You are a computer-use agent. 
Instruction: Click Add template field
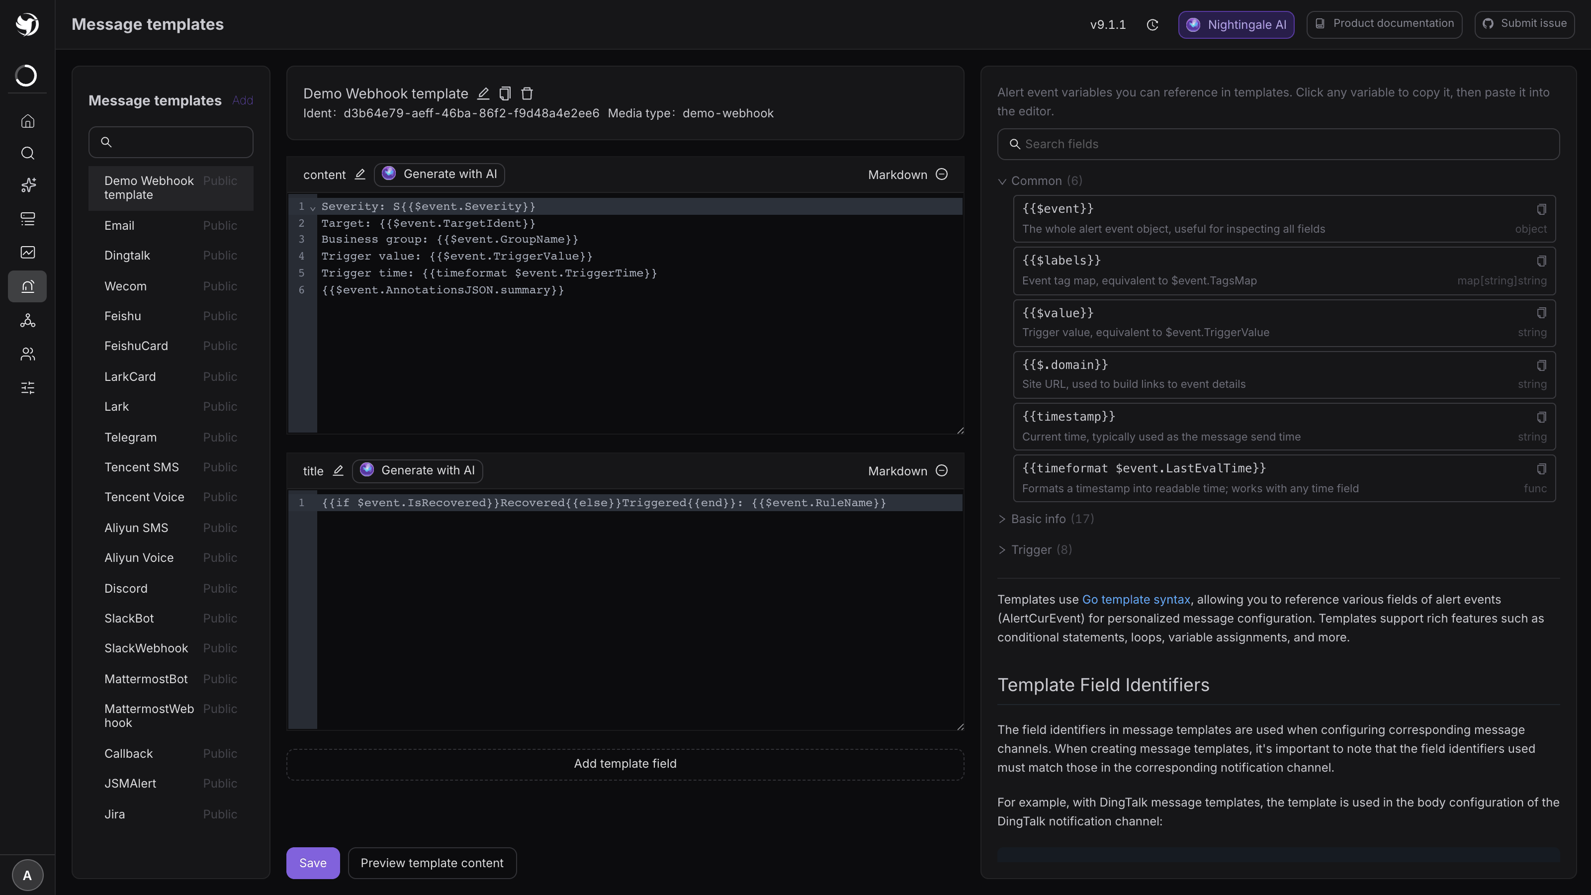tap(625, 764)
